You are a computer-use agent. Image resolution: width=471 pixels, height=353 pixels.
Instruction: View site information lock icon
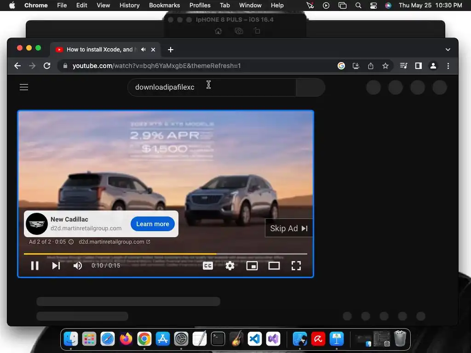(65, 66)
